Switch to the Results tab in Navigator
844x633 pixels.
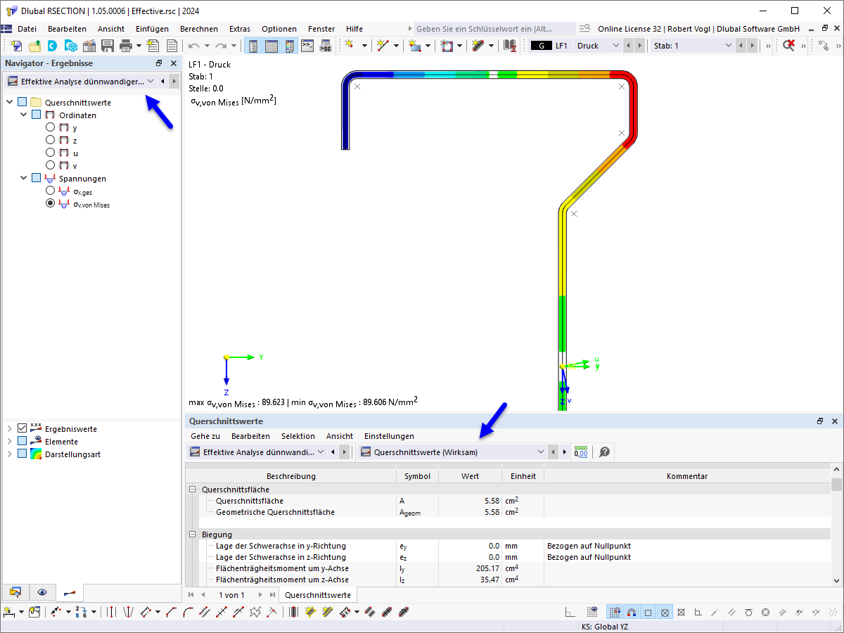69,592
